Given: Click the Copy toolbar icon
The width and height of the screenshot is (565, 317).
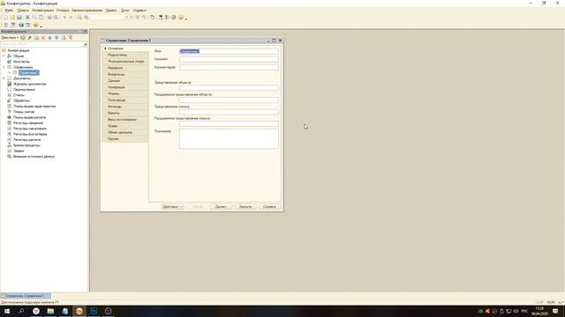Looking at the screenshot, I should 34,18.
